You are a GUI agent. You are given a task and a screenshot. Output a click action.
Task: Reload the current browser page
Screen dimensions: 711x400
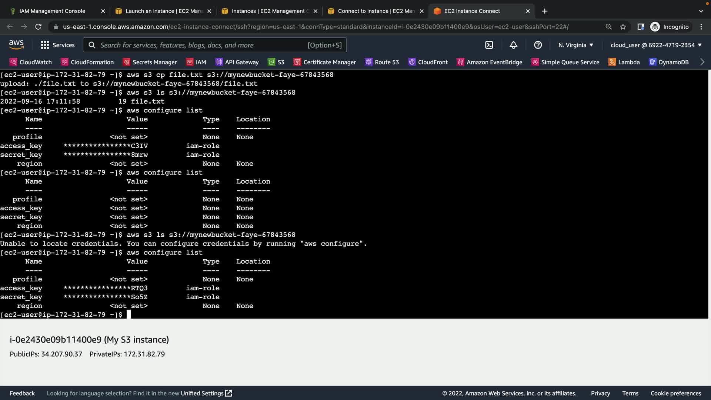tap(38, 27)
